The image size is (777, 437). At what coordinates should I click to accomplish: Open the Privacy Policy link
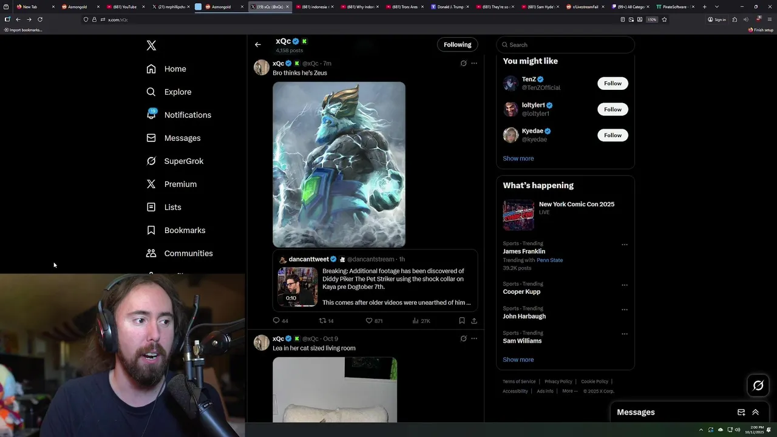tap(558, 382)
